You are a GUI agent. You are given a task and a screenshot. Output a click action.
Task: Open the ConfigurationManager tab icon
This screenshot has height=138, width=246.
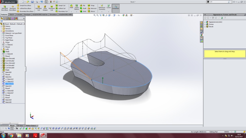(9, 18)
